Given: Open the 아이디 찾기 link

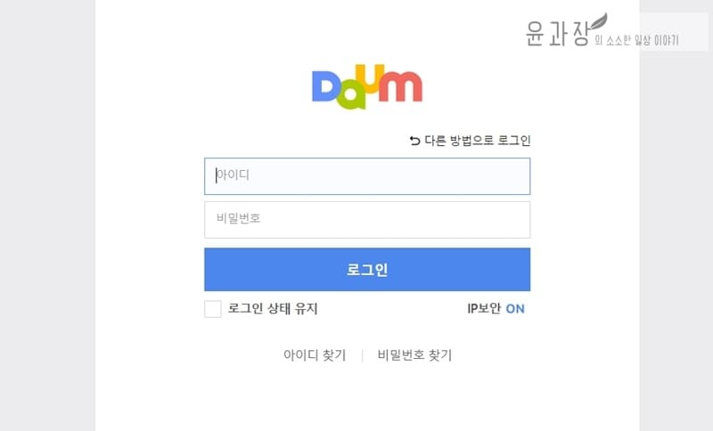Looking at the screenshot, I should click(x=315, y=355).
